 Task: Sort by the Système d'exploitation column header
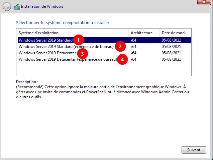[x=73, y=33]
